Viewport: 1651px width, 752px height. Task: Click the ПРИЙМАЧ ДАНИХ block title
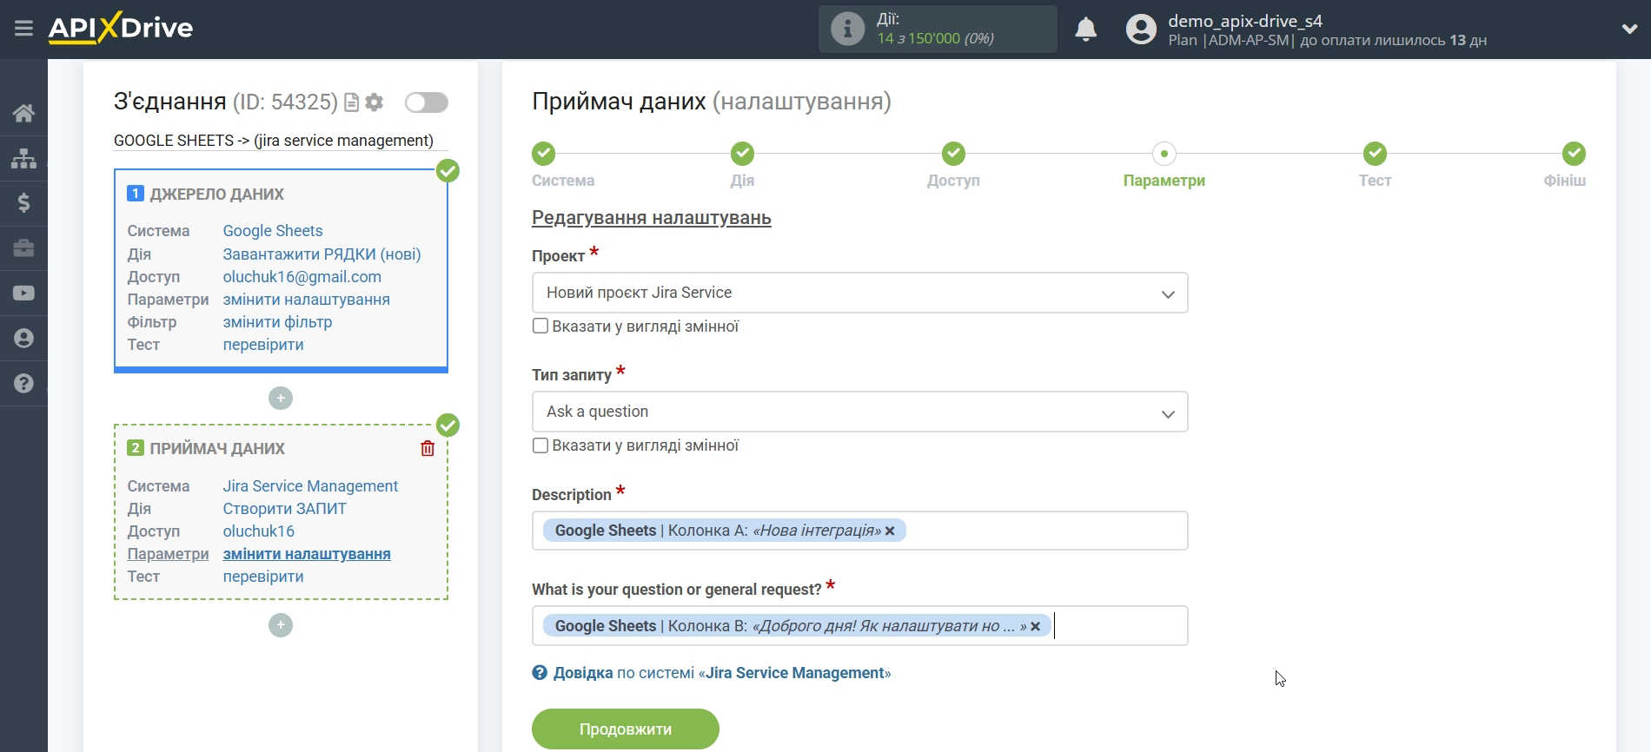tap(216, 449)
